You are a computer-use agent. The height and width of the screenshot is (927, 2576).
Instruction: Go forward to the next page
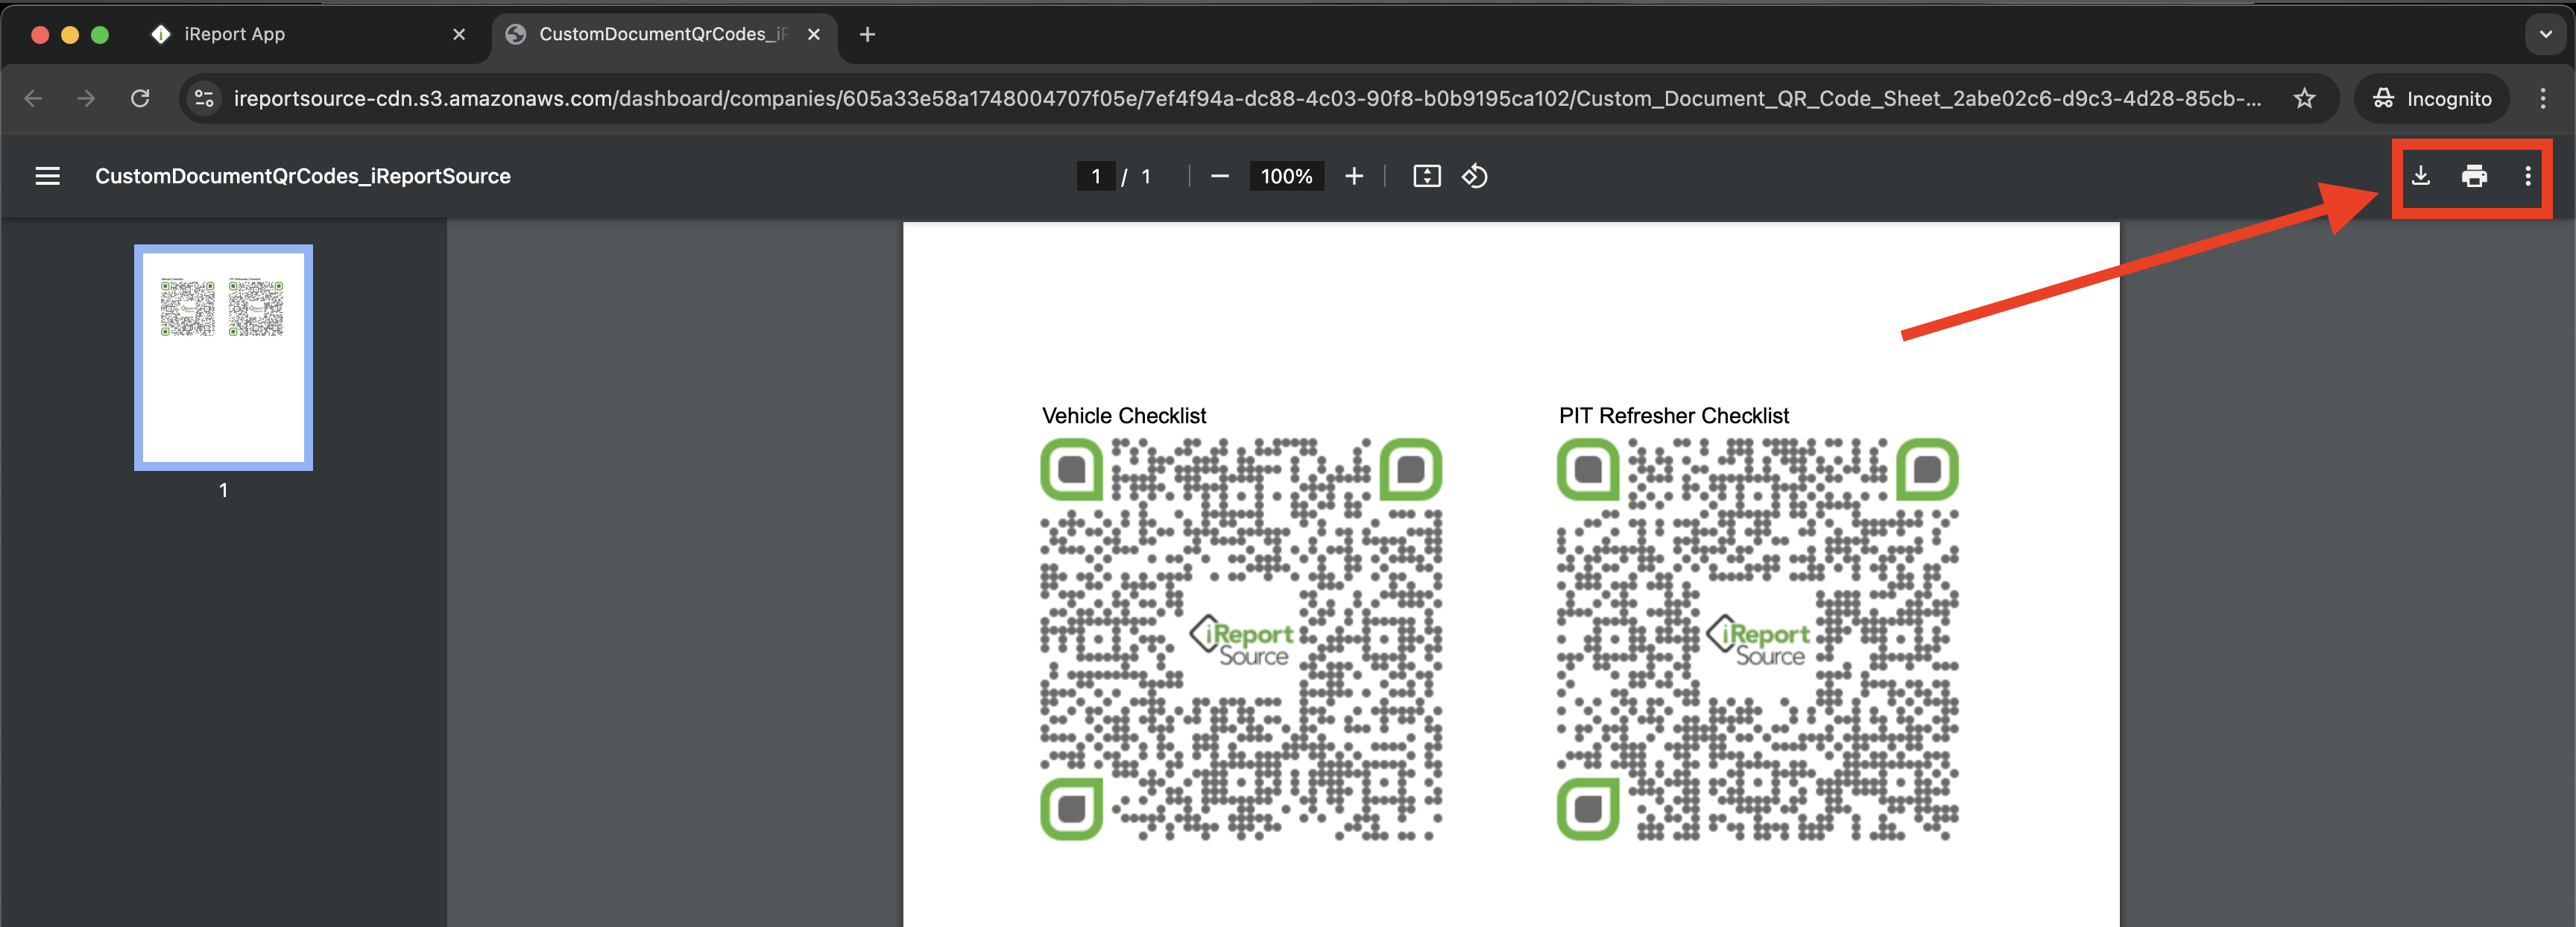coord(86,98)
